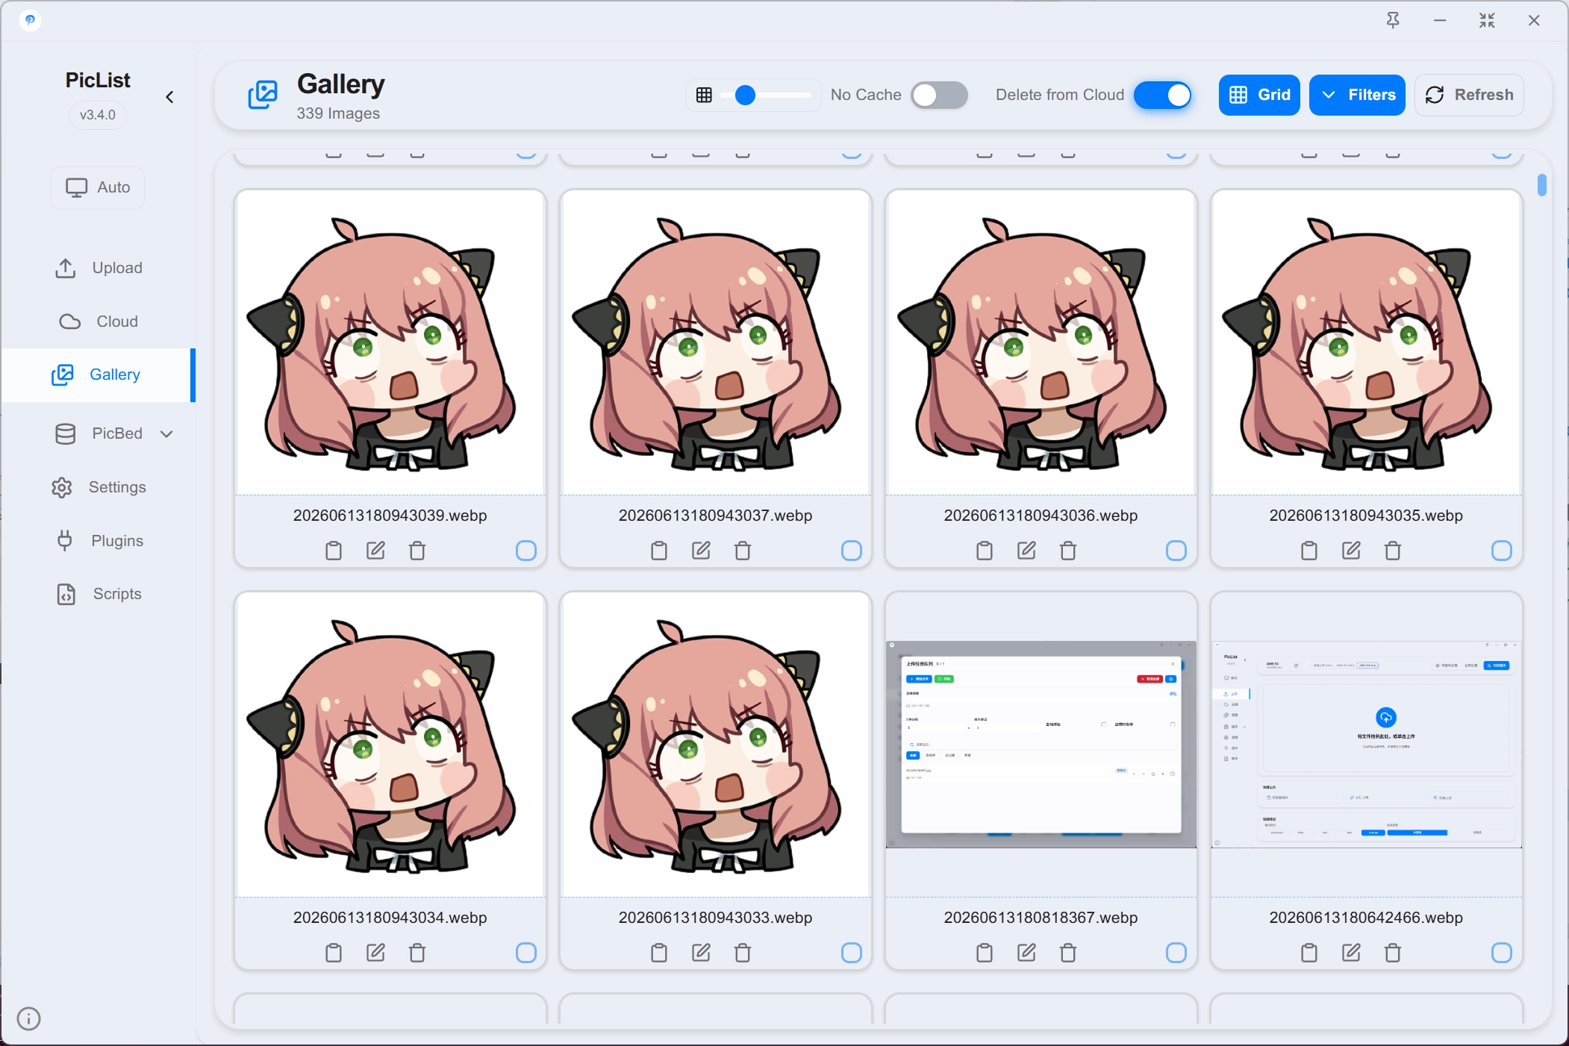1569x1046 pixels.
Task: Open the Upload page
Action: pos(99,268)
